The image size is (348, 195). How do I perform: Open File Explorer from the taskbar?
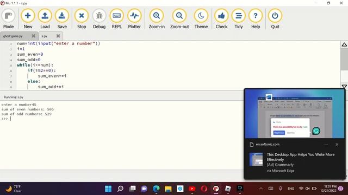pyautogui.click(x=168, y=189)
